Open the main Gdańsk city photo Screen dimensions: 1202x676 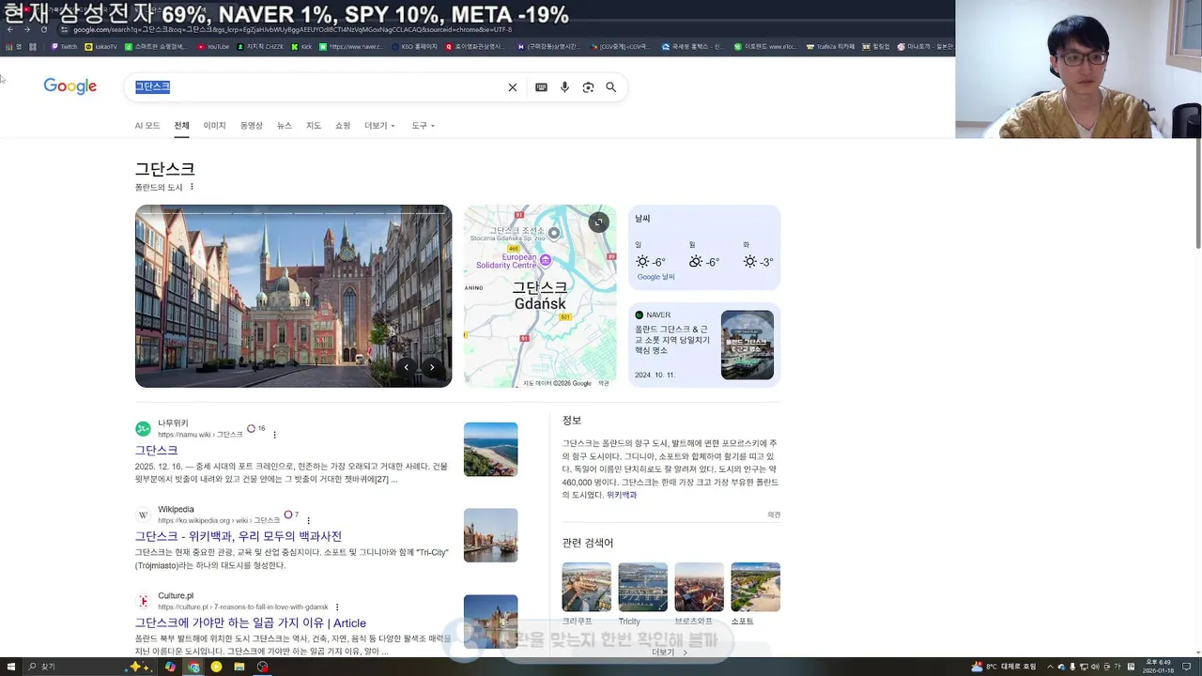pos(293,296)
